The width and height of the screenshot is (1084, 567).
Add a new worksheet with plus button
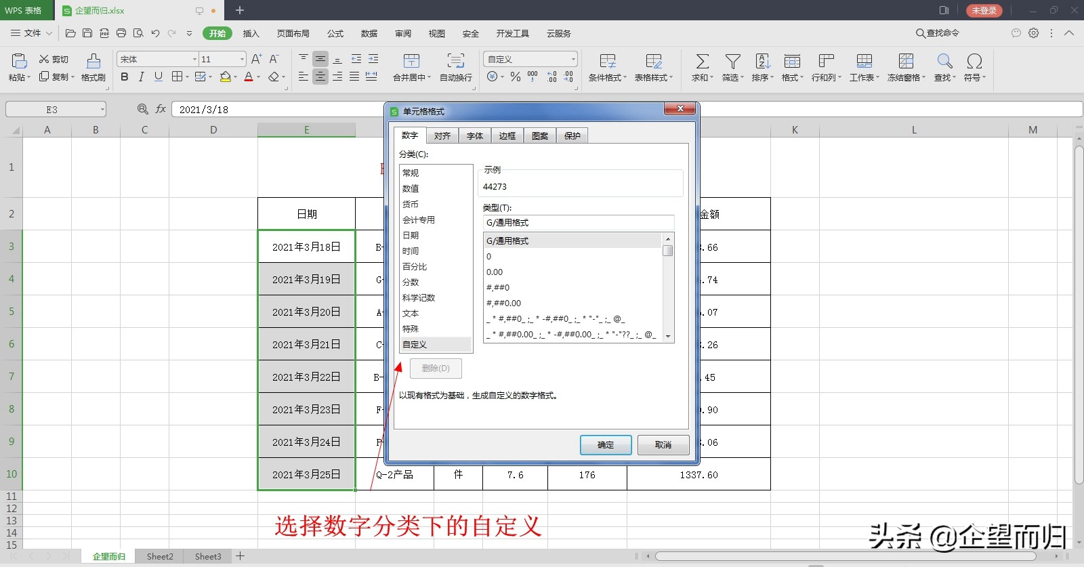point(240,556)
